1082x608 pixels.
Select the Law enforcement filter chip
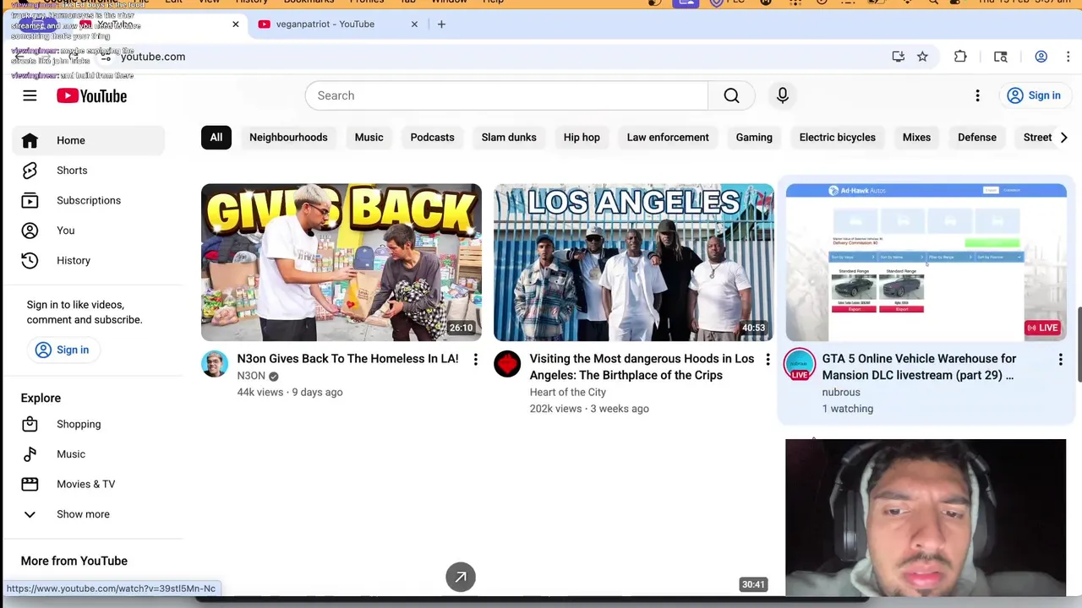[x=668, y=137]
